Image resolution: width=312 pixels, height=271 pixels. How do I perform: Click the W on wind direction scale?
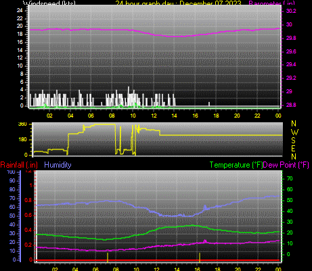coord(295,132)
